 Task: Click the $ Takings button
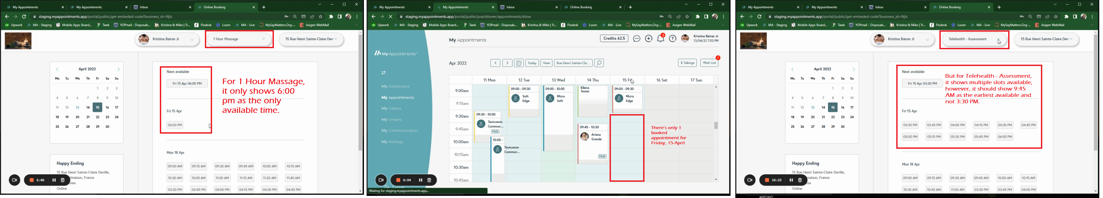687,63
